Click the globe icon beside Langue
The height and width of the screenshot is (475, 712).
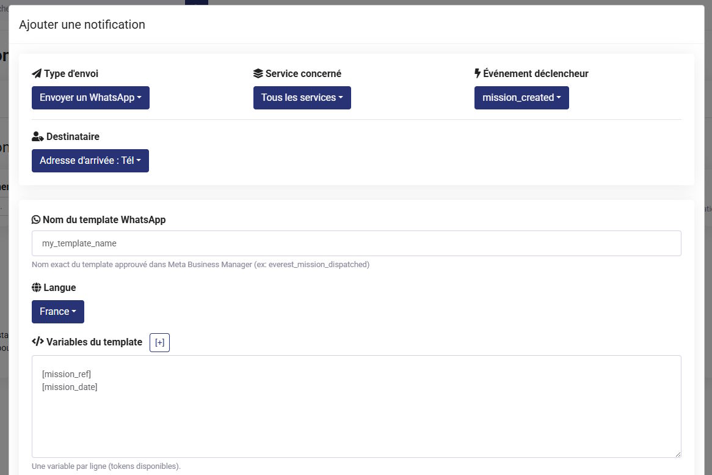click(x=36, y=288)
